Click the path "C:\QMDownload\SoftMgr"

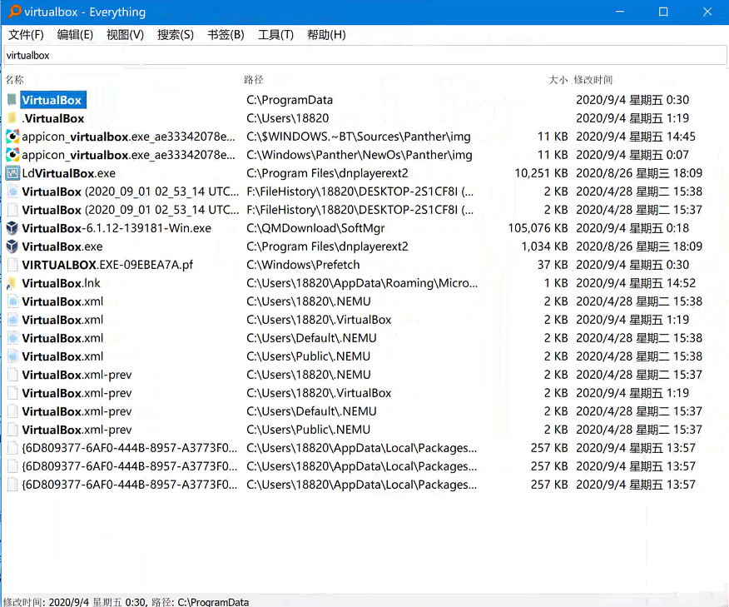[315, 228]
